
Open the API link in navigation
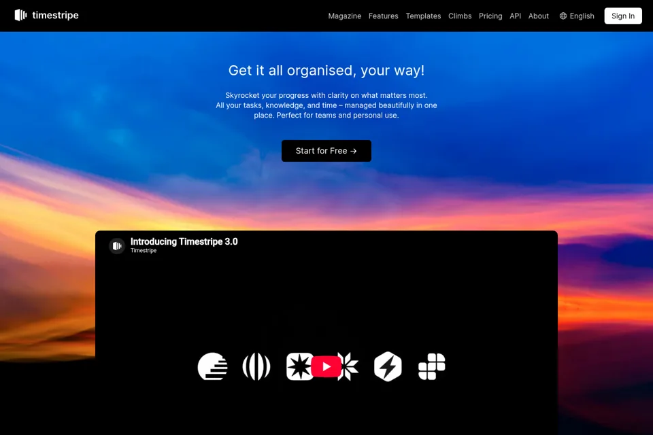click(x=515, y=16)
